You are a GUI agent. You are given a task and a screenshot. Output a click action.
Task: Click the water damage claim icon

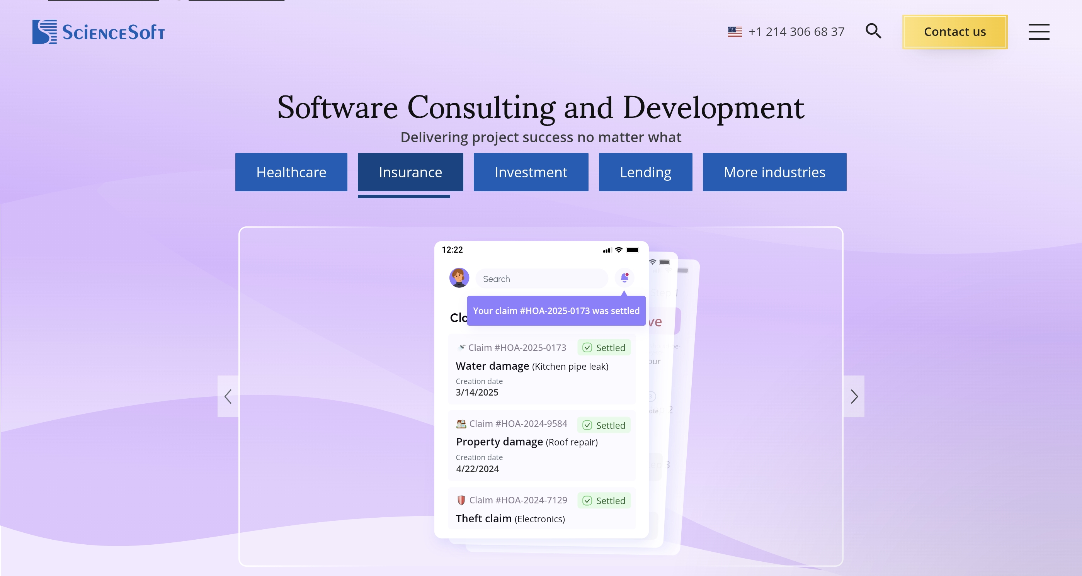(x=461, y=347)
